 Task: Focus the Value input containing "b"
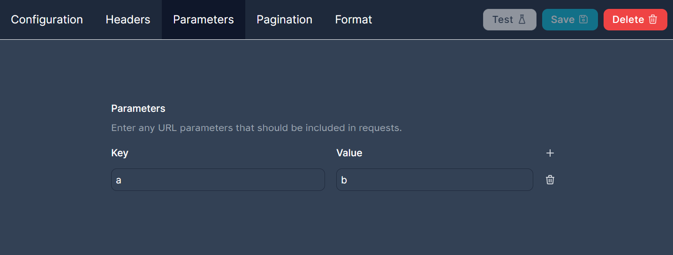[434, 180]
